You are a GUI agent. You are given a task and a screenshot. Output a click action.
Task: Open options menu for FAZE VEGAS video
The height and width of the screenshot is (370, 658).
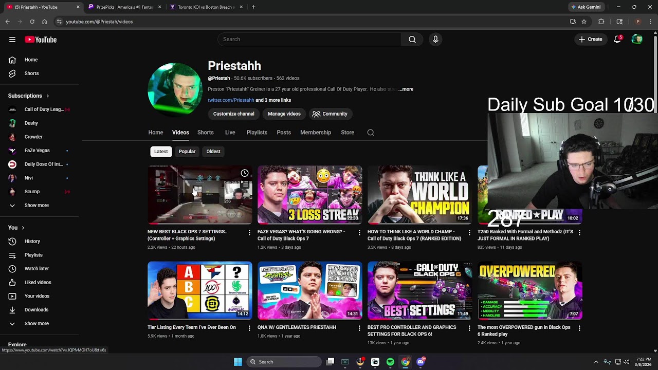click(x=359, y=233)
